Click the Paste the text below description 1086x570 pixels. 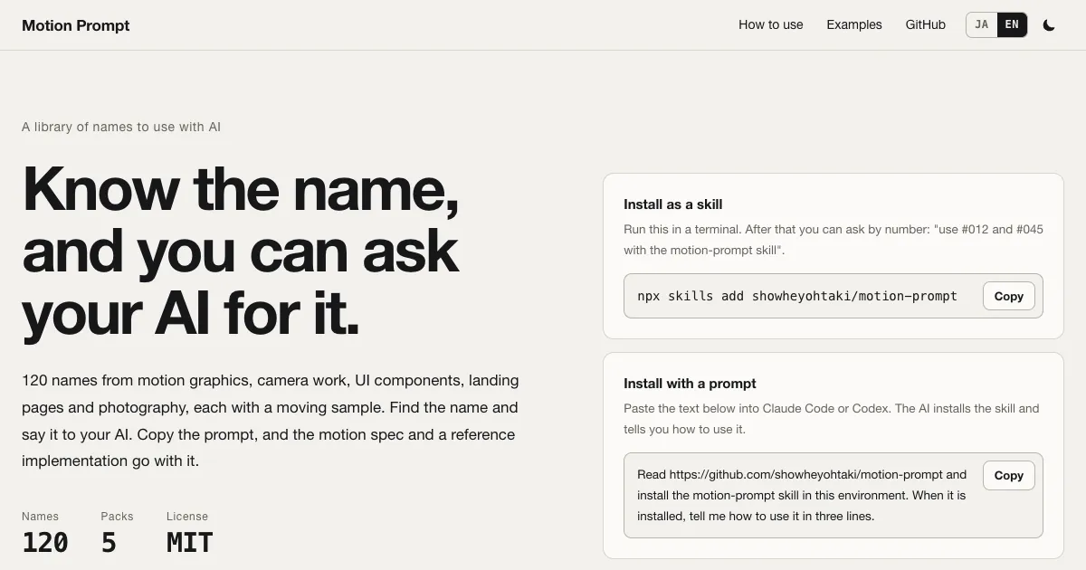pos(832,419)
